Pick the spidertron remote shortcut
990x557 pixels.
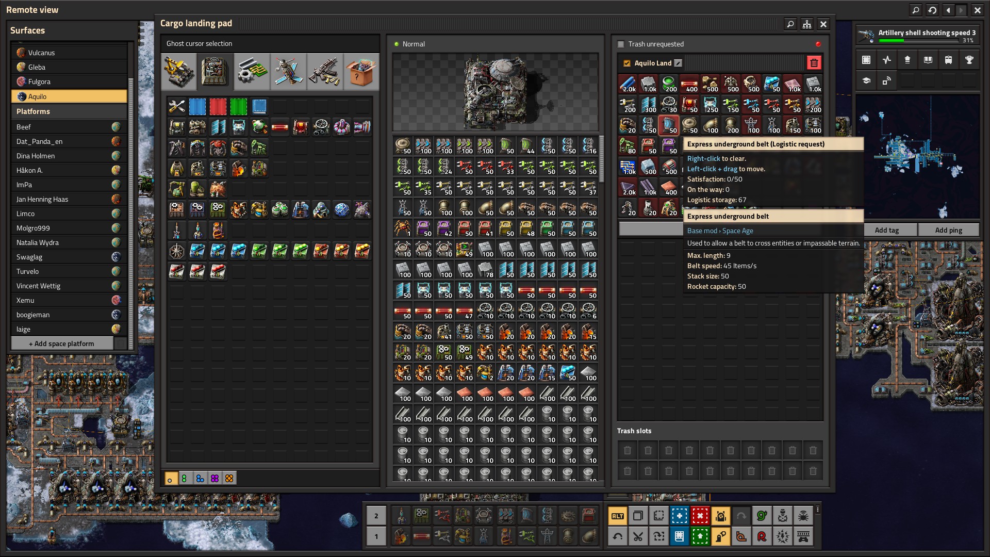point(803,516)
